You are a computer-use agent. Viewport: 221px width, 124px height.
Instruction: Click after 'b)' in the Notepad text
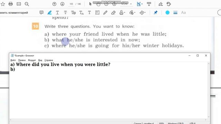[x=15, y=70]
